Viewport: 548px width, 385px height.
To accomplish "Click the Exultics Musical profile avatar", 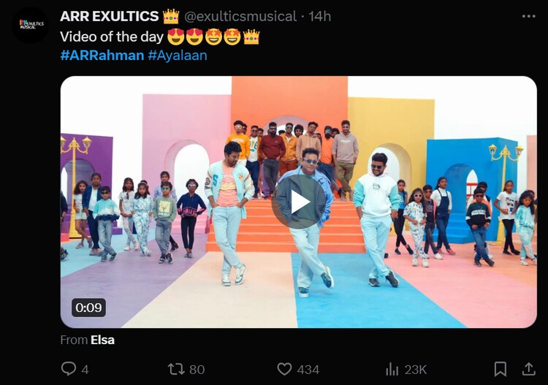I will pyautogui.click(x=31, y=25).
